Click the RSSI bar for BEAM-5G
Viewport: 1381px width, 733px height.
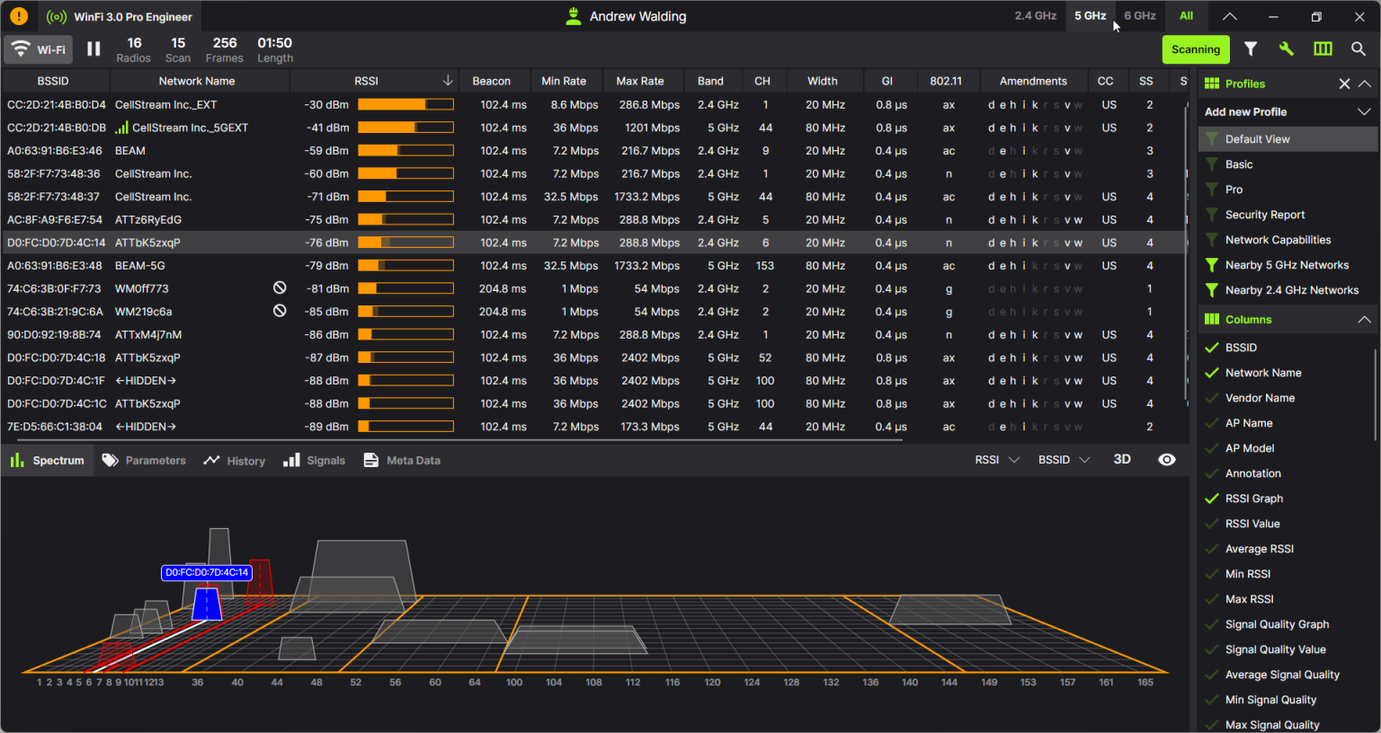point(405,265)
